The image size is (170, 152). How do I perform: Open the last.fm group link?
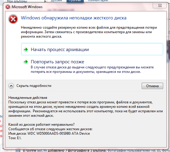[x=42, y=151]
